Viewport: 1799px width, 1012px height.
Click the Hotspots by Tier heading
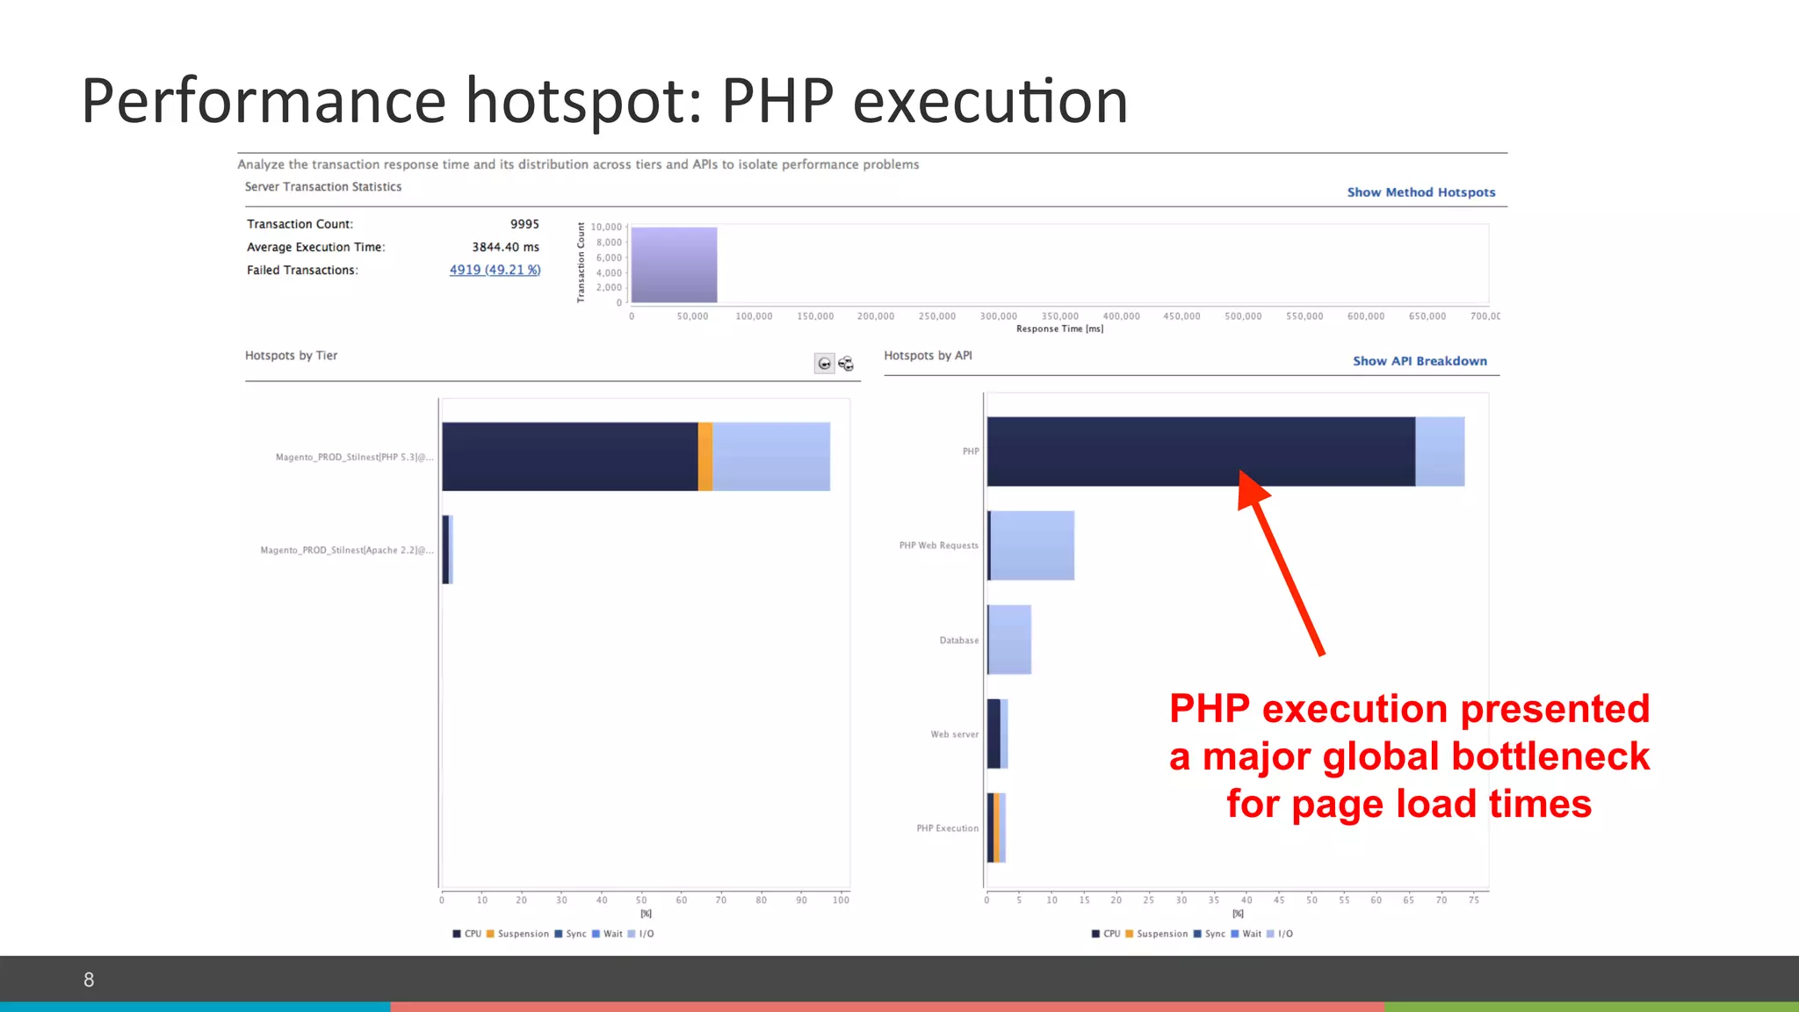click(x=291, y=356)
